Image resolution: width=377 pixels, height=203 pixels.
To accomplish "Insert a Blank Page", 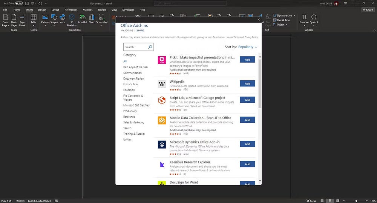I will [x=14, y=20].
